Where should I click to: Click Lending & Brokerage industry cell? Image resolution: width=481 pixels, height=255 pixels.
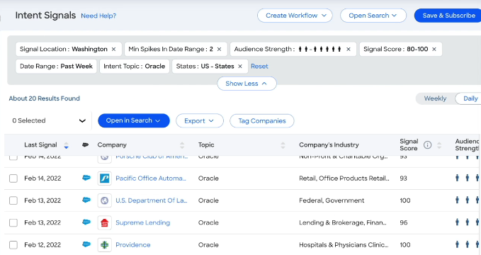point(343,222)
